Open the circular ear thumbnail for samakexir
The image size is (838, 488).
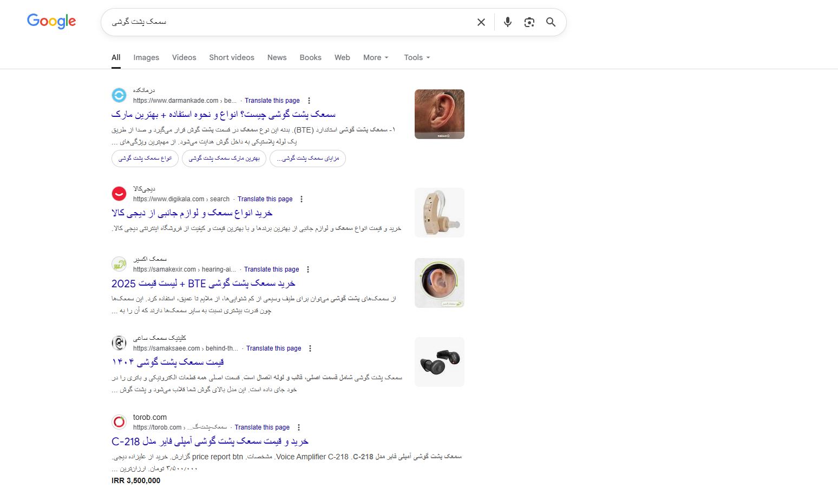(x=440, y=283)
